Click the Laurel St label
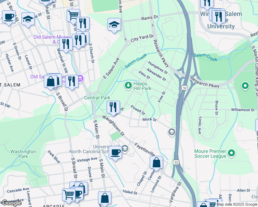This screenshot has height=207, width=258. pyautogui.click(x=28, y=62)
